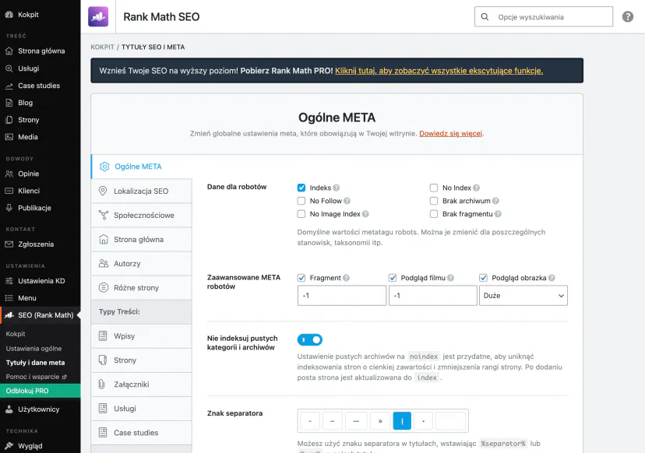
Task: Open the help question mark icon
Action: pyautogui.click(x=627, y=17)
